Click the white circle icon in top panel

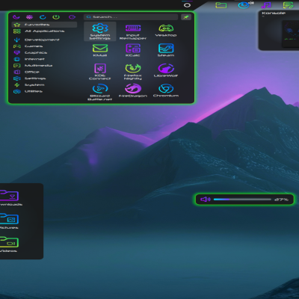coord(187,5)
